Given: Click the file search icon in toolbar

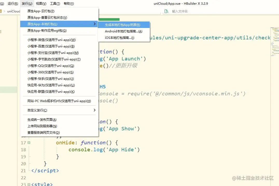Looking at the screenshot, I should click(x=166, y=11).
